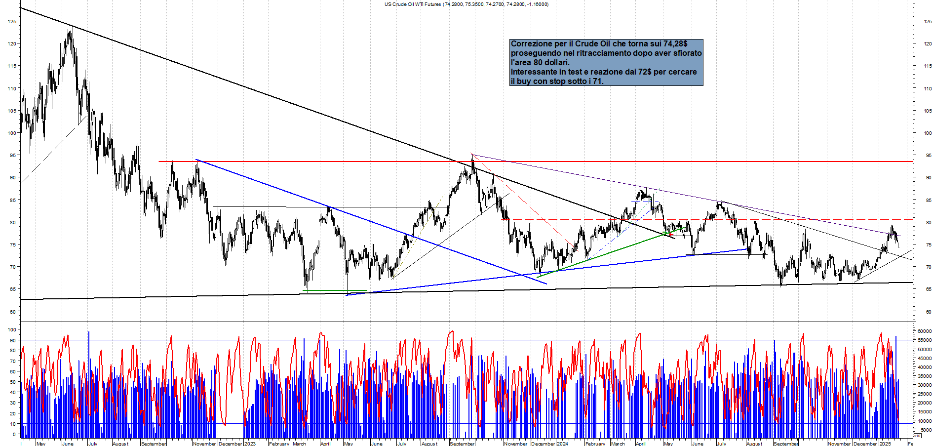Click the 2025 year label on time axis

pos(885,444)
